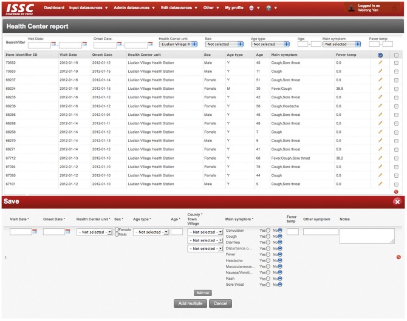Edit record 68271 with pencil icon

point(380,149)
